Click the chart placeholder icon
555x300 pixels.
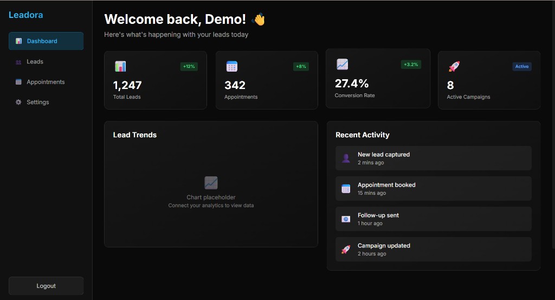(211, 183)
